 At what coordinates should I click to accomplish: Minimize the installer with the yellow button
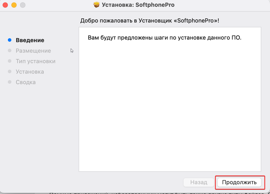14,5
